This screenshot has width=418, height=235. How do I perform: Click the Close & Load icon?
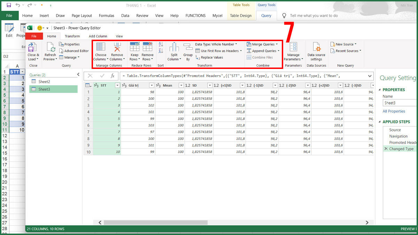[x=33, y=48]
